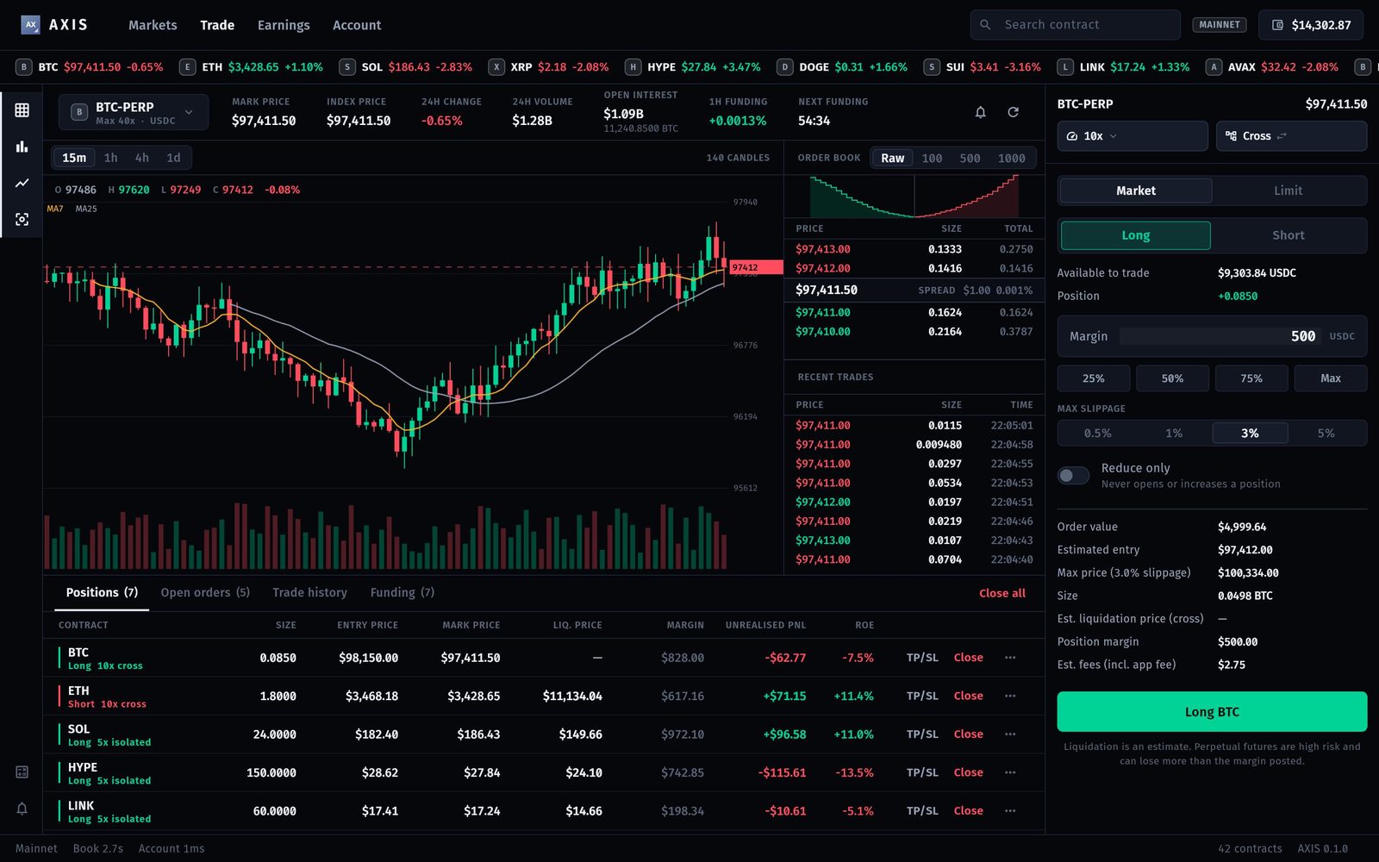Open the trend line sidebar icon
The image size is (1379, 862).
(22, 183)
